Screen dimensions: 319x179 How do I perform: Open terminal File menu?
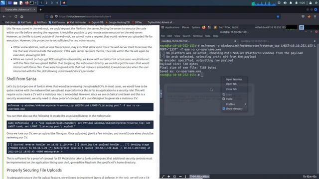[x=163, y=36]
